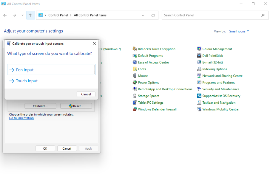The height and width of the screenshot is (183, 270).
Task: Open recent locations dropdown arrow
Action: point(22,15)
